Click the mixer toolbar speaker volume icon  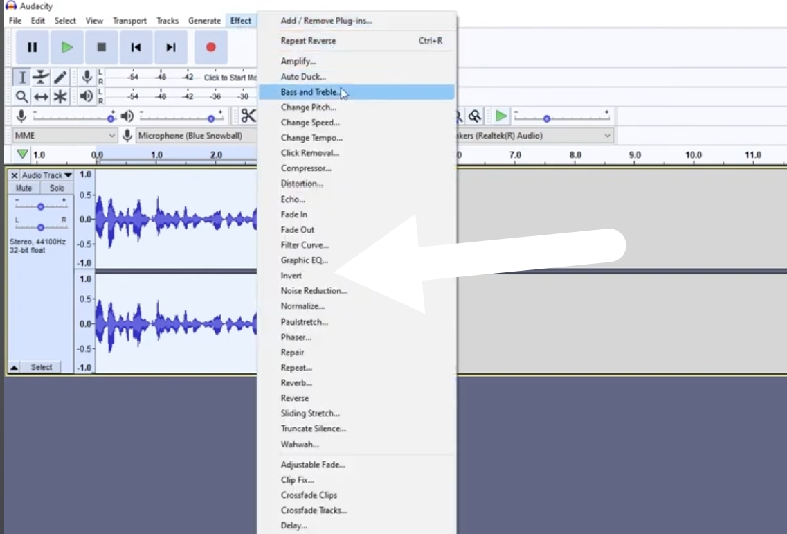click(127, 116)
